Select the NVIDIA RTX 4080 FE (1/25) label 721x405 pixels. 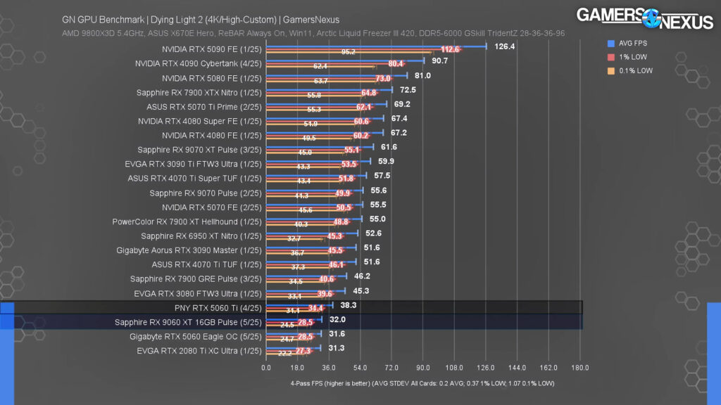[x=211, y=136]
